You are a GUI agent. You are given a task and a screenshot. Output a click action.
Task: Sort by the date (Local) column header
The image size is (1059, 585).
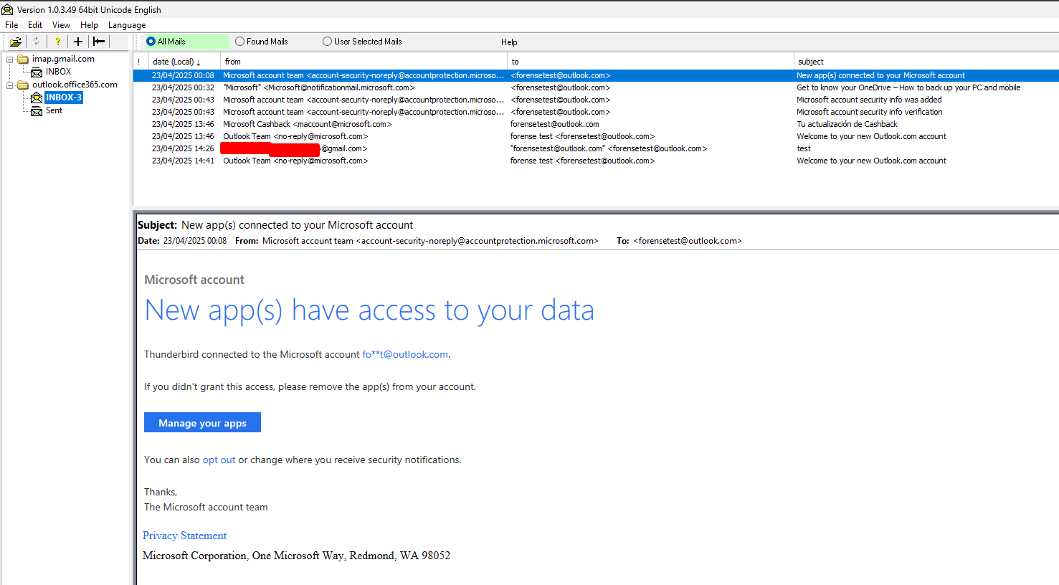(184, 62)
